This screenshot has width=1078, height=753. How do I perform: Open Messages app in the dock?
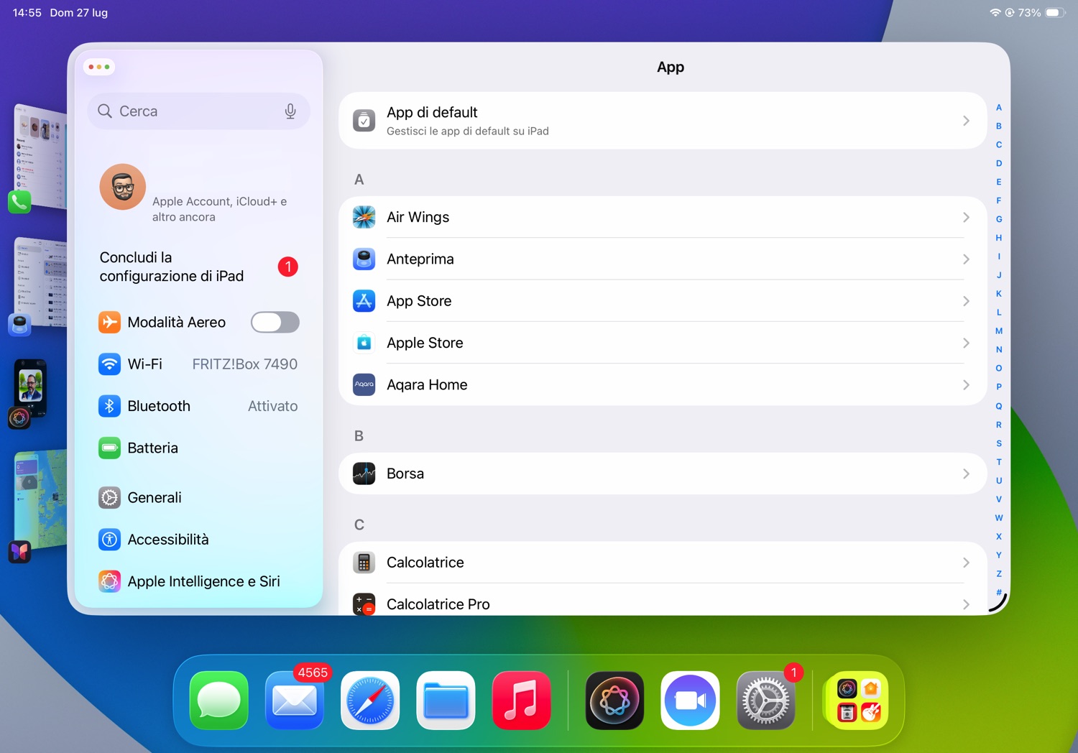tap(219, 701)
